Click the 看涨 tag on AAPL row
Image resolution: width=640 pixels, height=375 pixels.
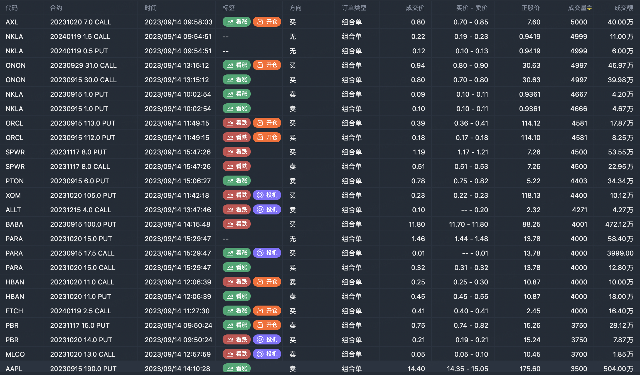coord(237,368)
